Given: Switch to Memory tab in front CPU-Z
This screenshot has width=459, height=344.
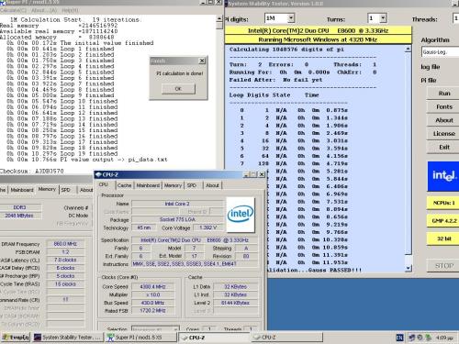Looking at the screenshot, I should (173, 185).
